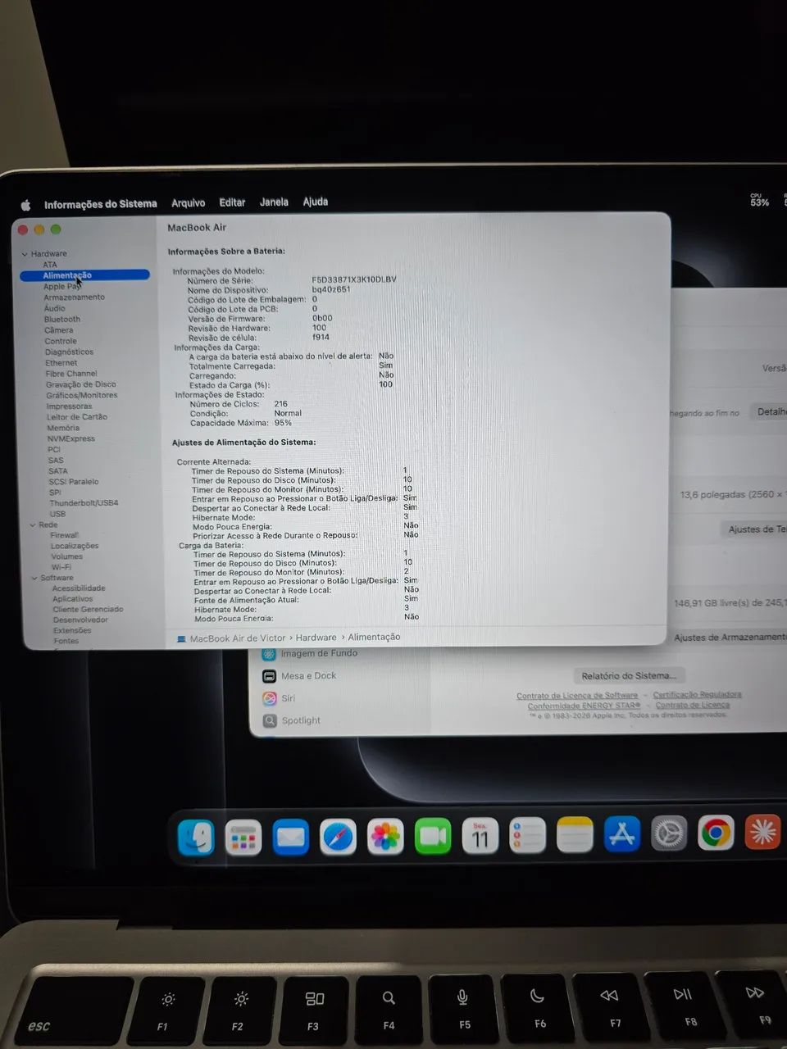This screenshot has width=787, height=1049.
Task: Select Câmera in the sidebar
Action: coord(58,330)
